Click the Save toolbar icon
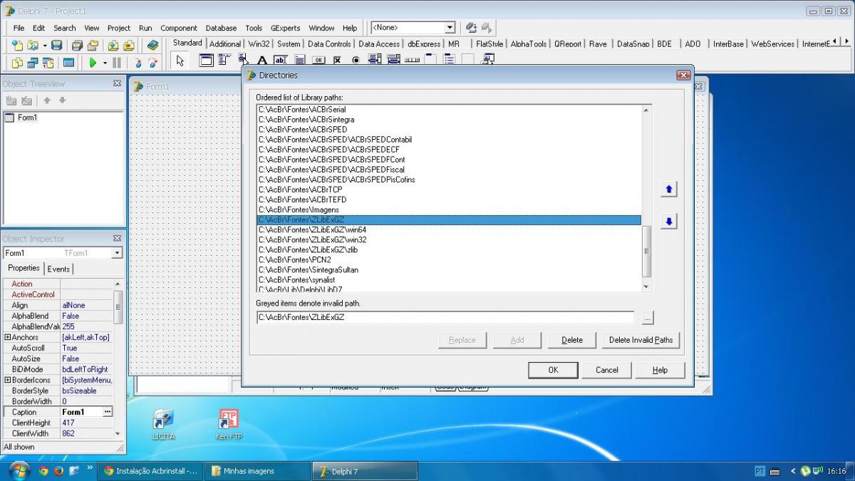Viewport: 855px width, 481px height. coord(56,45)
